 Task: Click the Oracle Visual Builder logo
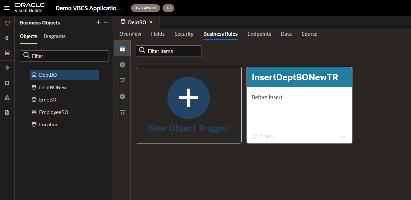30,8
